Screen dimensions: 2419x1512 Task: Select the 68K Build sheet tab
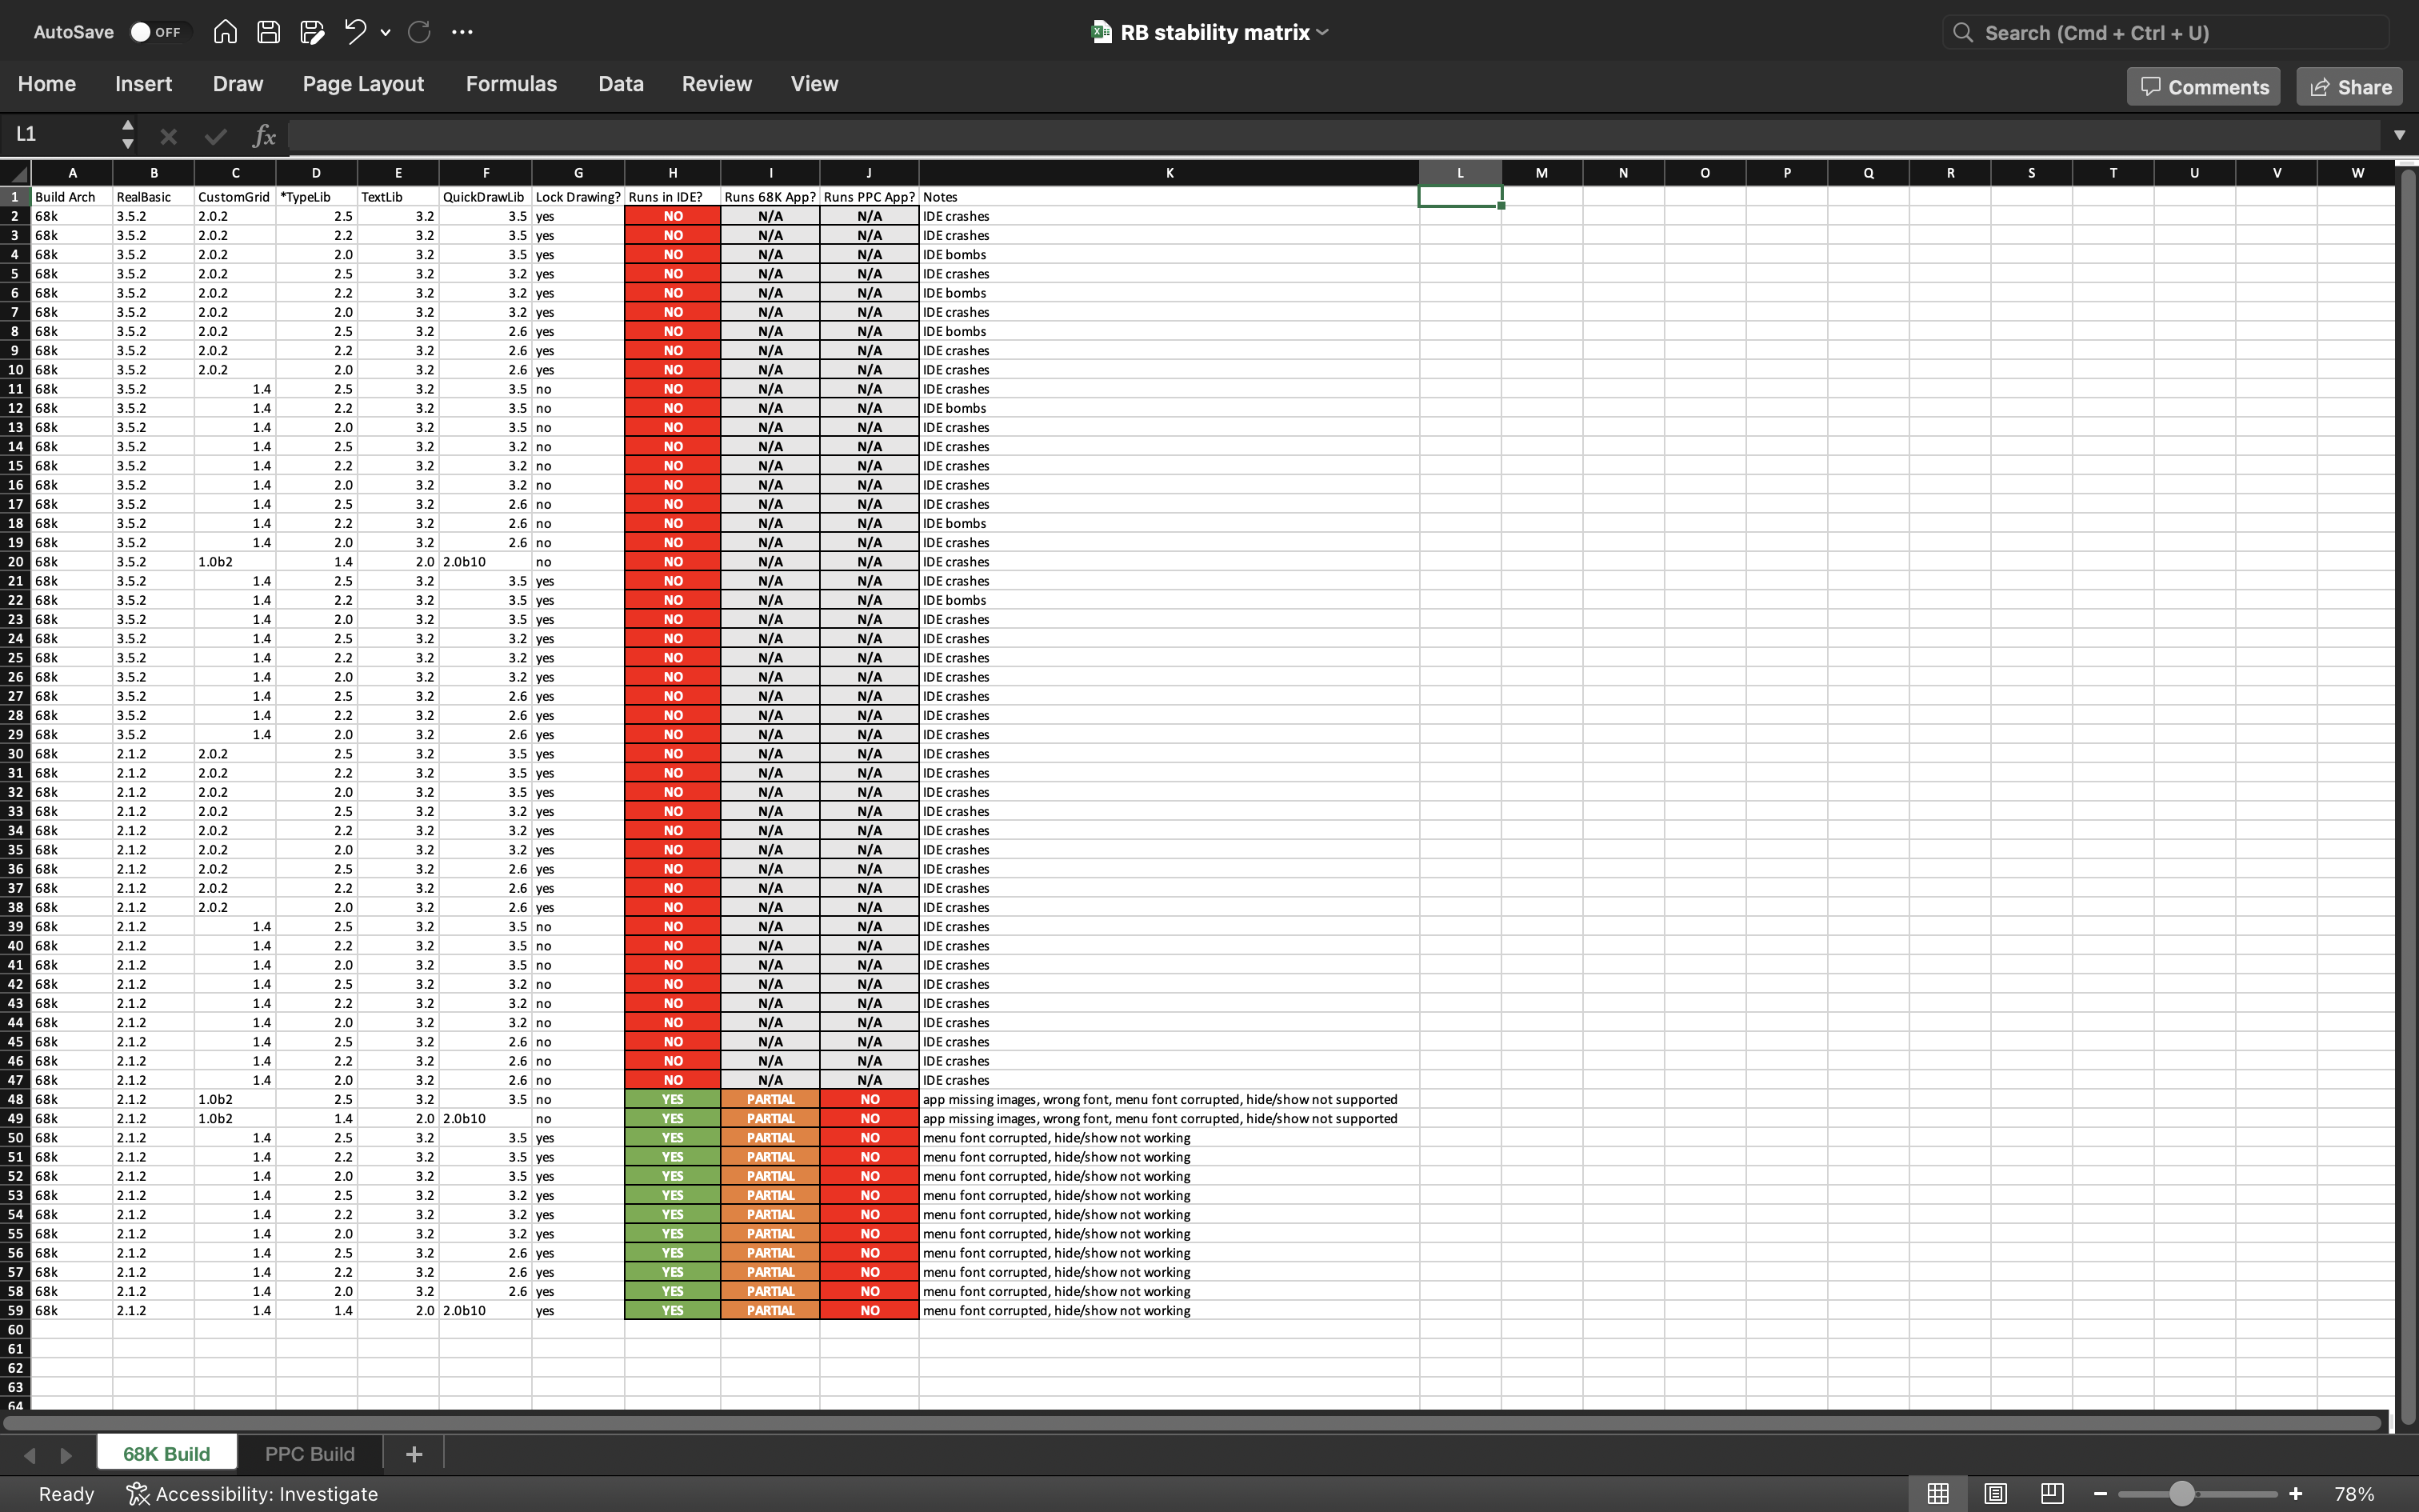pos(167,1454)
